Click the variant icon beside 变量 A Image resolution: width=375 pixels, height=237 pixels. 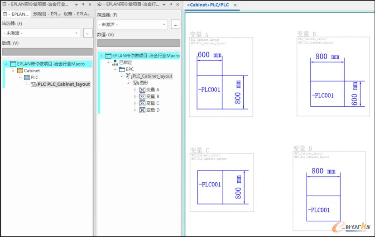pos(142,90)
